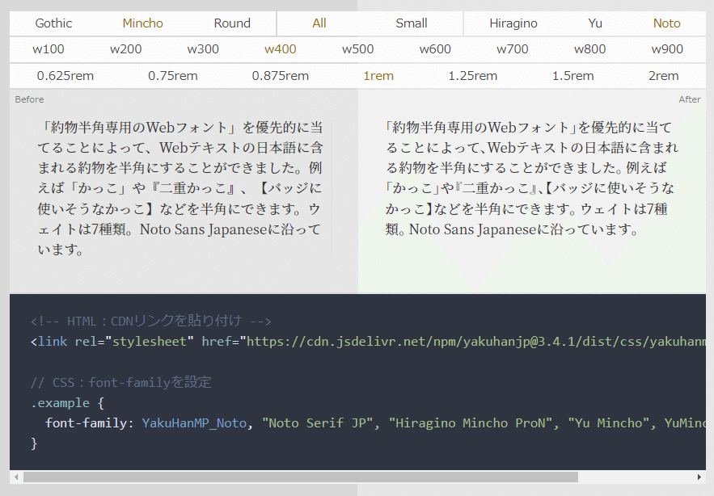Screen dimensions: 714x496
Task: Change font size to 2rem
Action: point(663,76)
